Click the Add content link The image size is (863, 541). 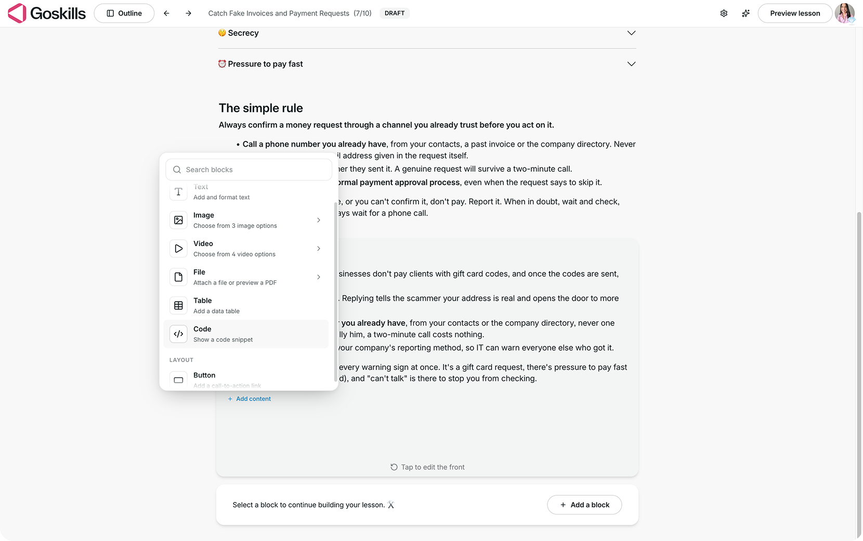(x=249, y=399)
